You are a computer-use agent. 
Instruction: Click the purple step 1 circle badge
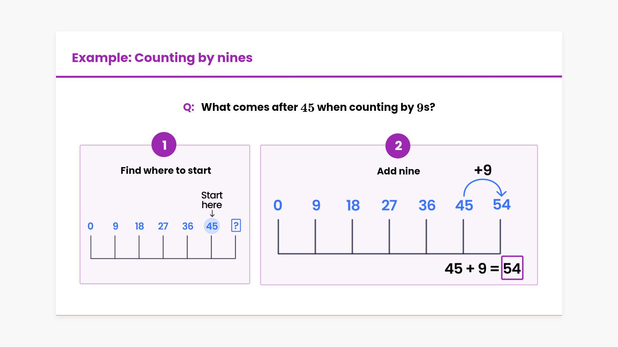click(x=164, y=145)
